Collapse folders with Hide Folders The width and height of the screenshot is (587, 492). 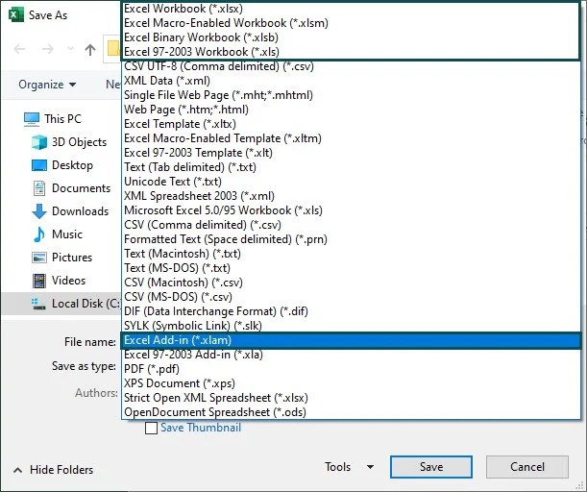pyautogui.click(x=54, y=470)
